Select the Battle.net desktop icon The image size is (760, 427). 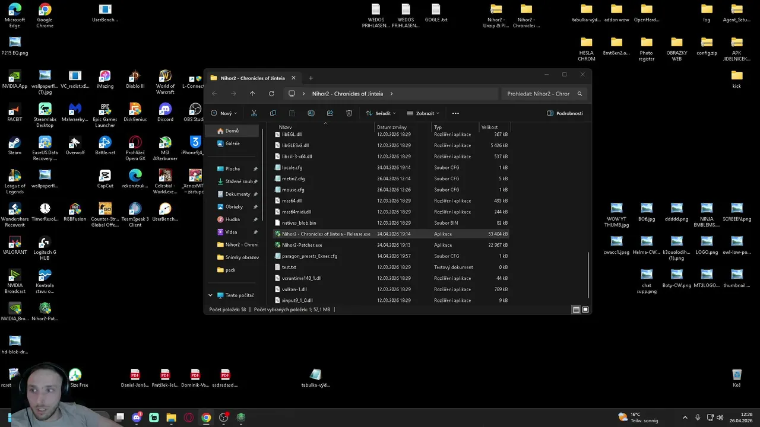pyautogui.click(x=105, y=145)
